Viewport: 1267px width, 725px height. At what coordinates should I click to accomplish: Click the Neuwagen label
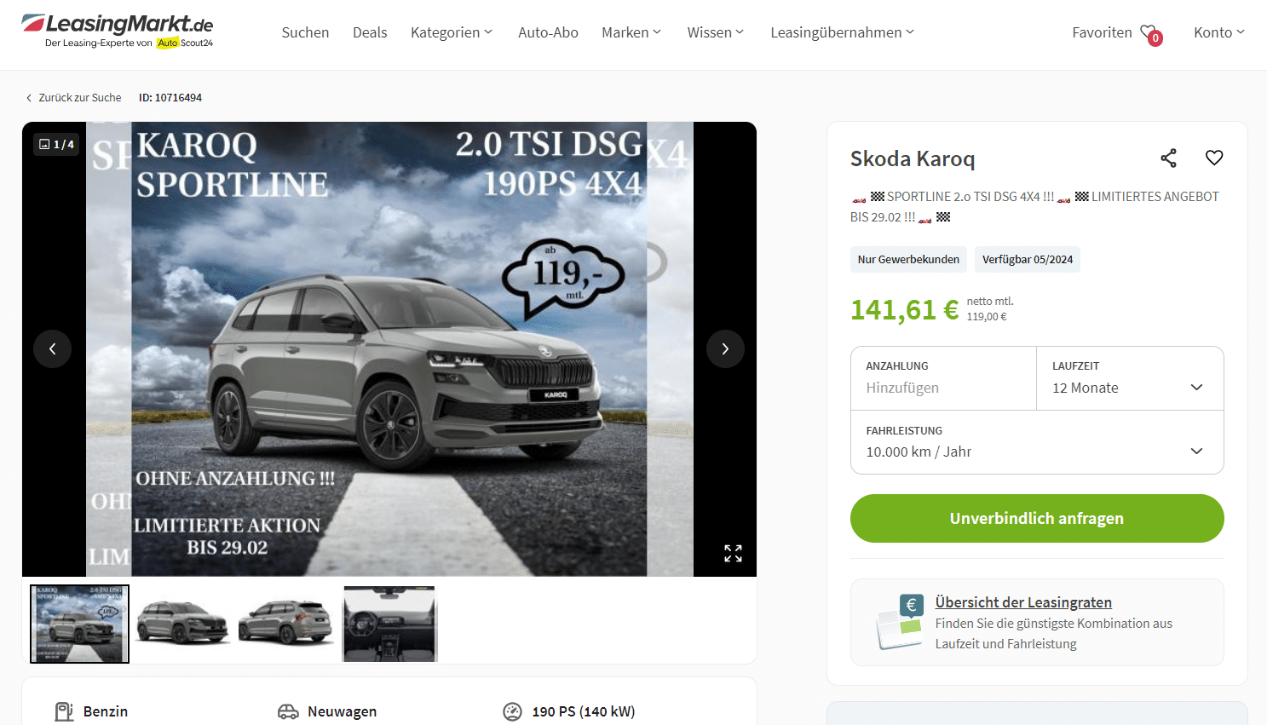[342, 711]
